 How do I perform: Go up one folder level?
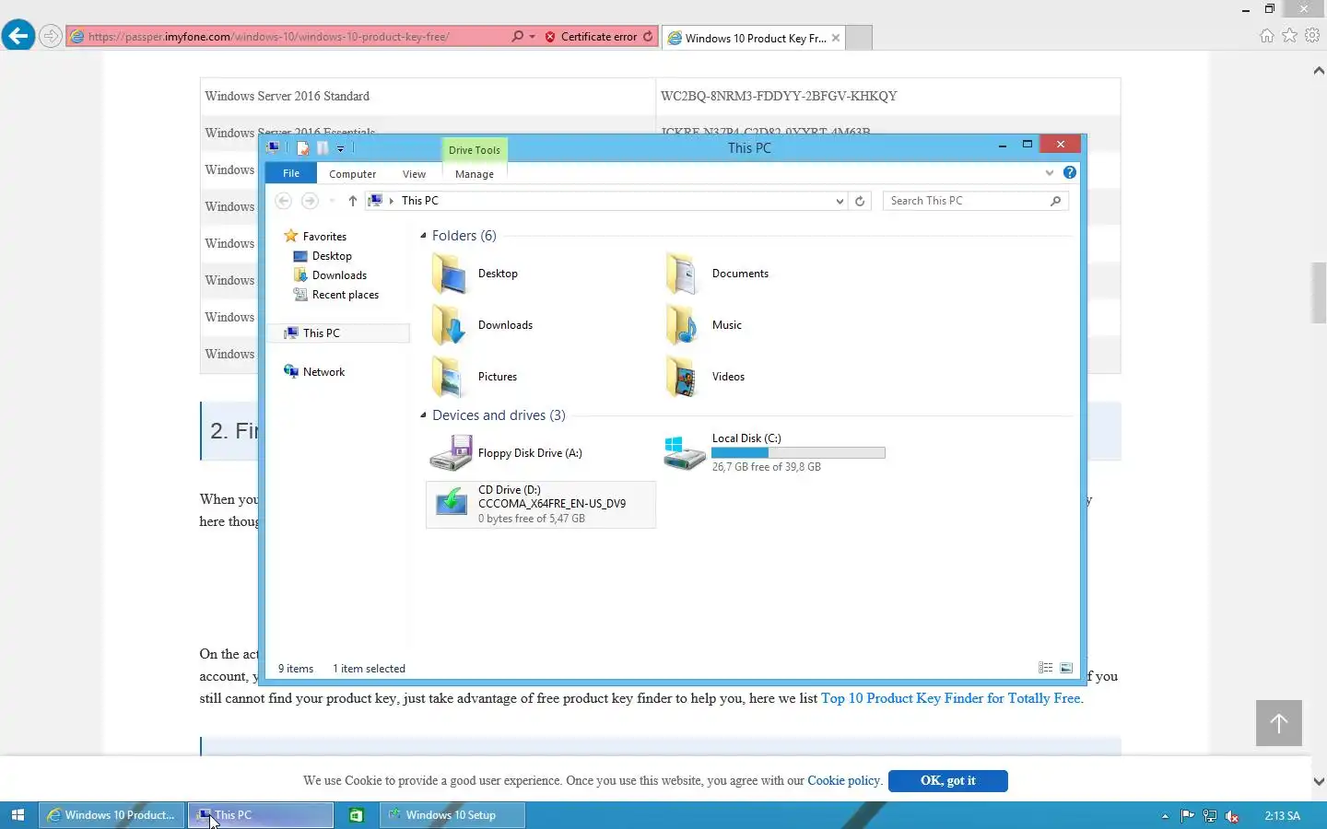352,201
